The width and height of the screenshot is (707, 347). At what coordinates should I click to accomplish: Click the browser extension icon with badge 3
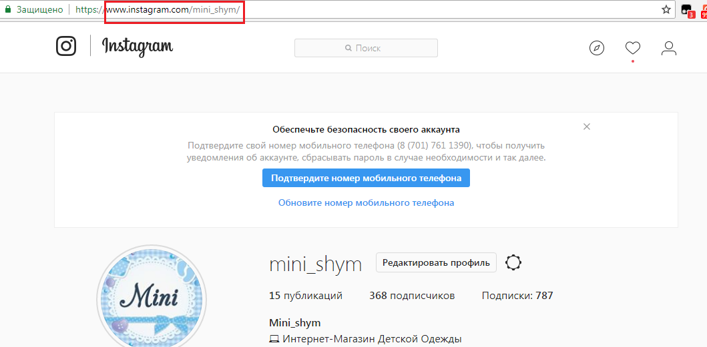click(x=688, y=10)
